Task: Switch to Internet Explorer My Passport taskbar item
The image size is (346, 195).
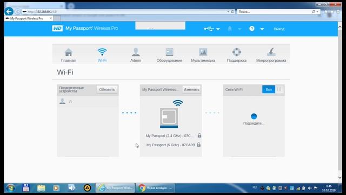Action: (115, 188)
